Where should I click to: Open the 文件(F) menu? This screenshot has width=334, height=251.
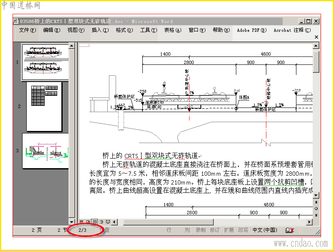pos(28,30)
